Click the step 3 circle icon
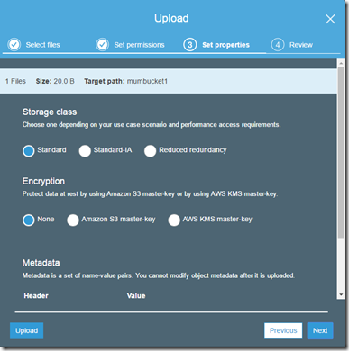Screen dimensions: 349x351 click(190, 45)
